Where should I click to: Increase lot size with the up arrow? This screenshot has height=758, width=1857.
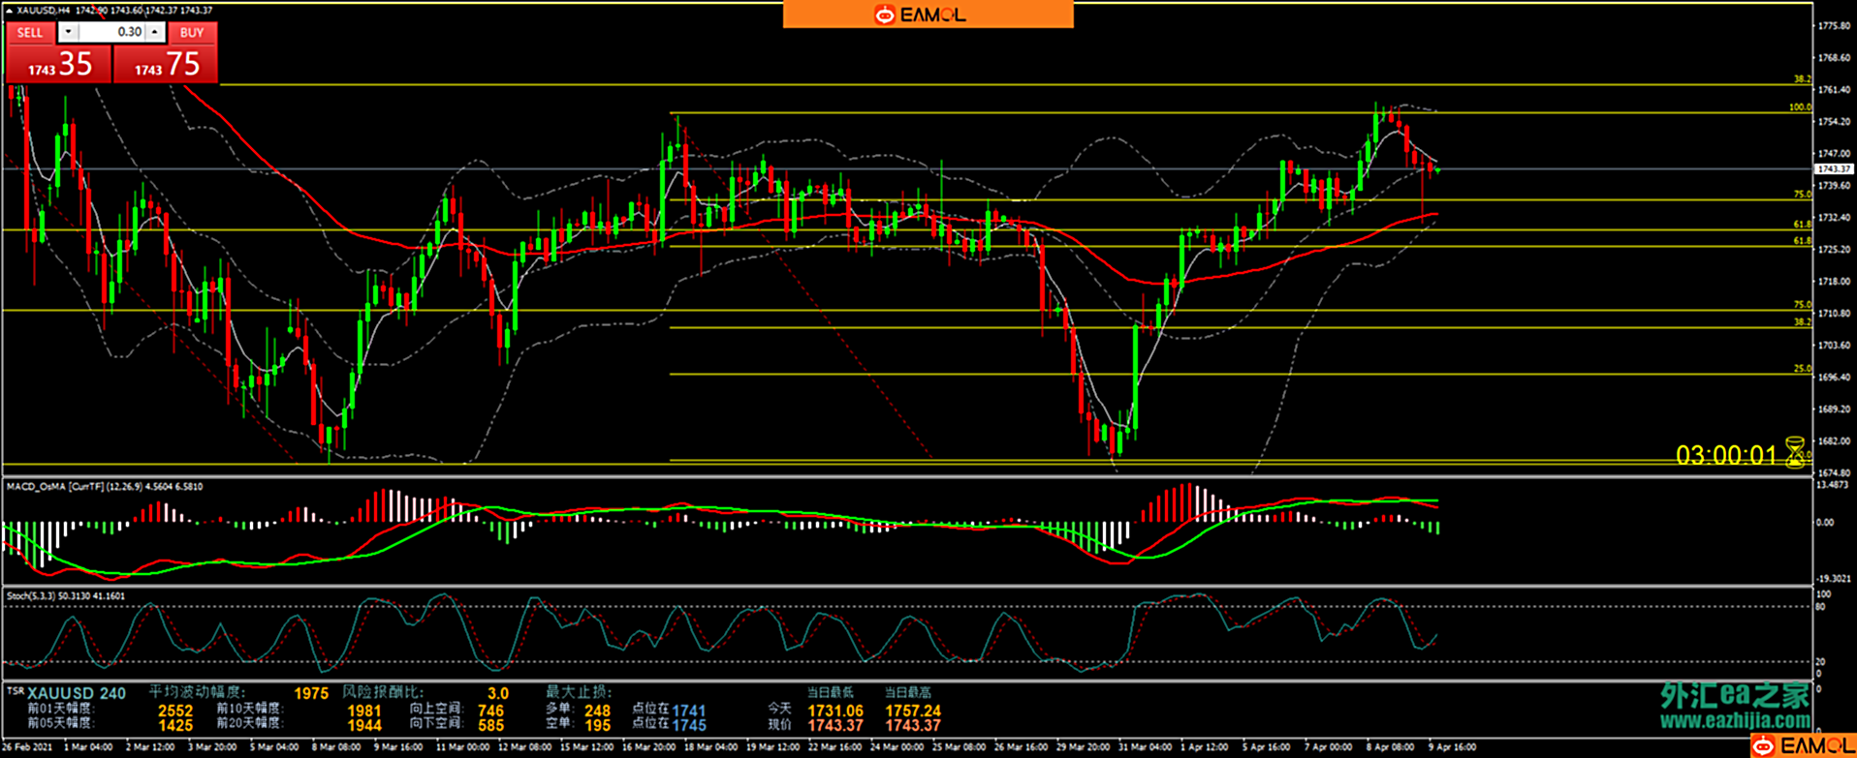[x=155, y=32]
